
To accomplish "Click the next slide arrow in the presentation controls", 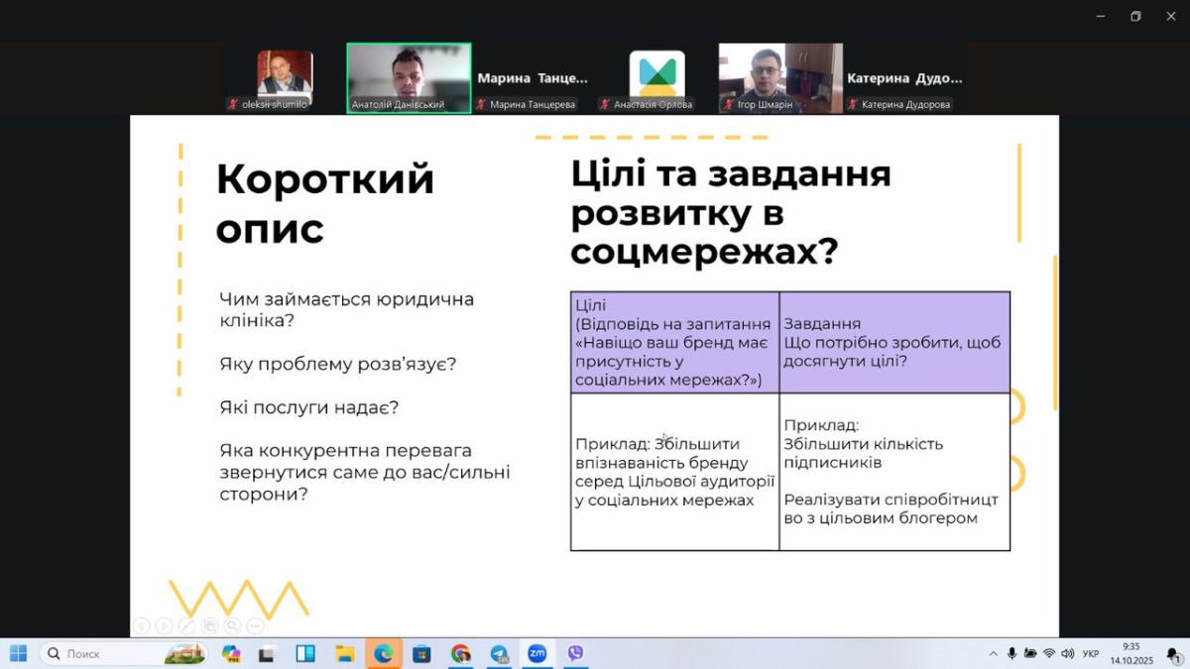I will coord(164,625).
